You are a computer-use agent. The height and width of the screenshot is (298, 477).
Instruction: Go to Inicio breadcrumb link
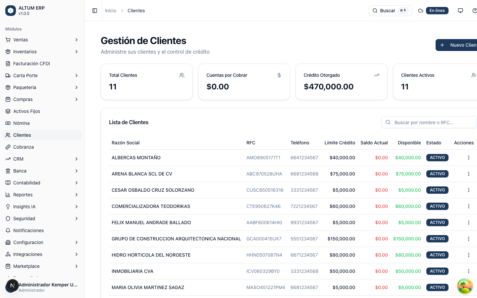click(111, 11)
